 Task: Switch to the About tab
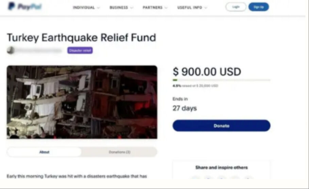(44, 152)
